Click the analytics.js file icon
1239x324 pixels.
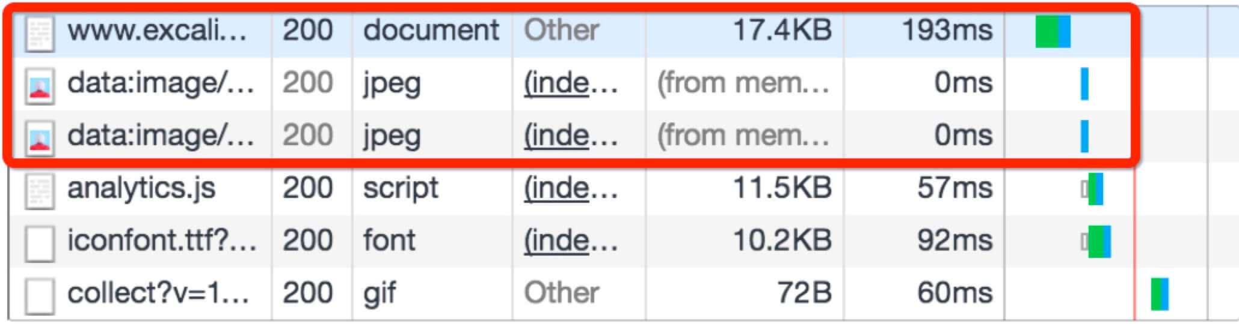tap(40, 190)
